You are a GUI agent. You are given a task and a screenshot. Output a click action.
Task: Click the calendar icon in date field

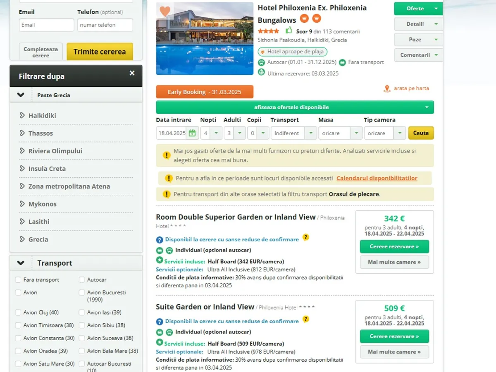(x=192, y=133)
